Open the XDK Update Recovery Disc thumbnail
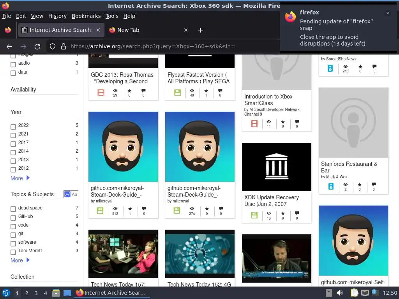This screenshot has height=299, width=399. [x=277, y=167]
